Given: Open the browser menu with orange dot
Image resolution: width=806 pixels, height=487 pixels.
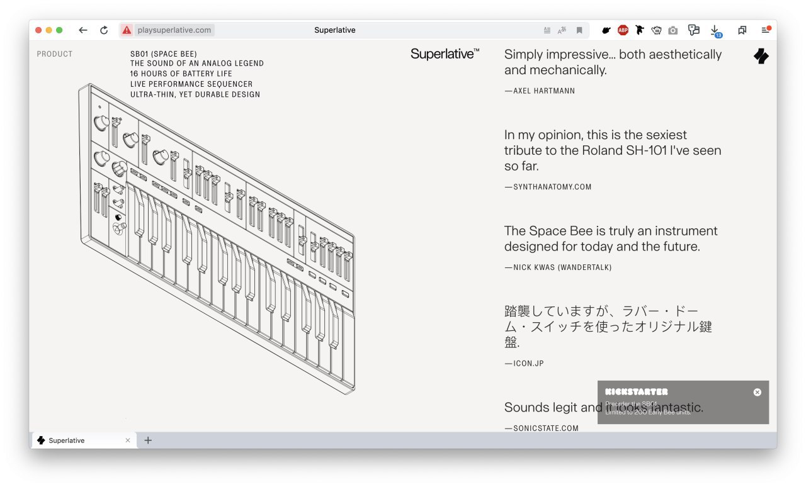Looking at the screenshot, I should 766,30.
